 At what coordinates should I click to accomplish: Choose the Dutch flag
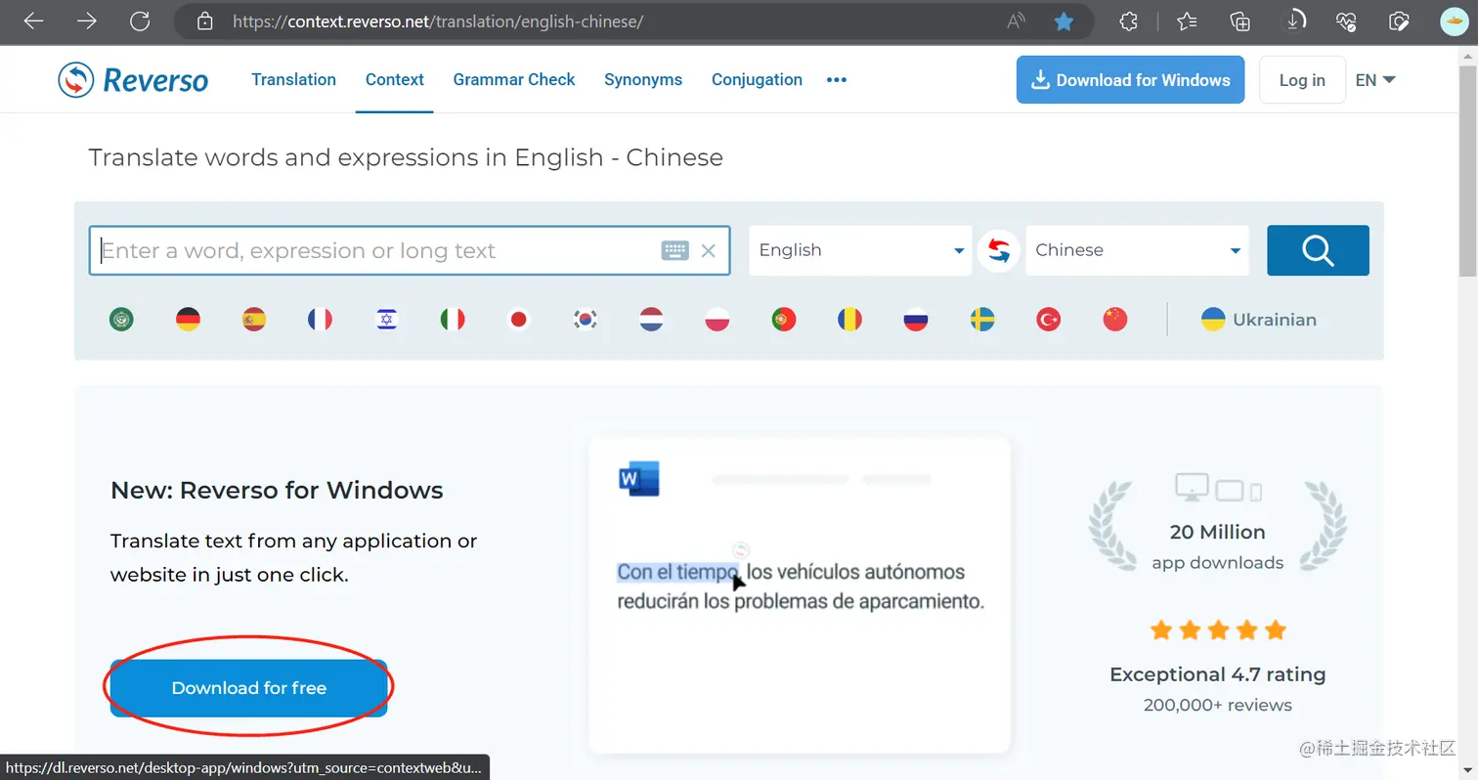[651, 320]
